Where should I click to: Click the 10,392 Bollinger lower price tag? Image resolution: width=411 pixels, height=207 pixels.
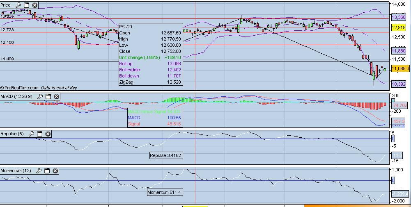click(x=398, y=84)
